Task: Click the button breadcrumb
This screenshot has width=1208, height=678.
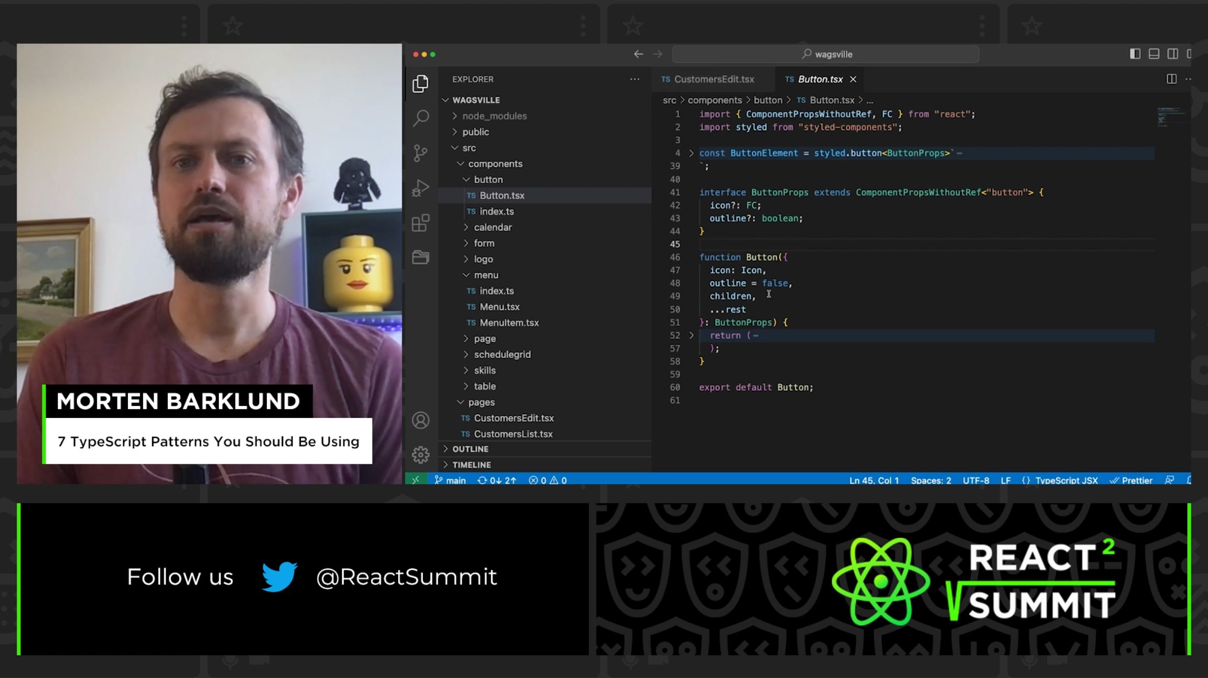Action: point(768,100)
